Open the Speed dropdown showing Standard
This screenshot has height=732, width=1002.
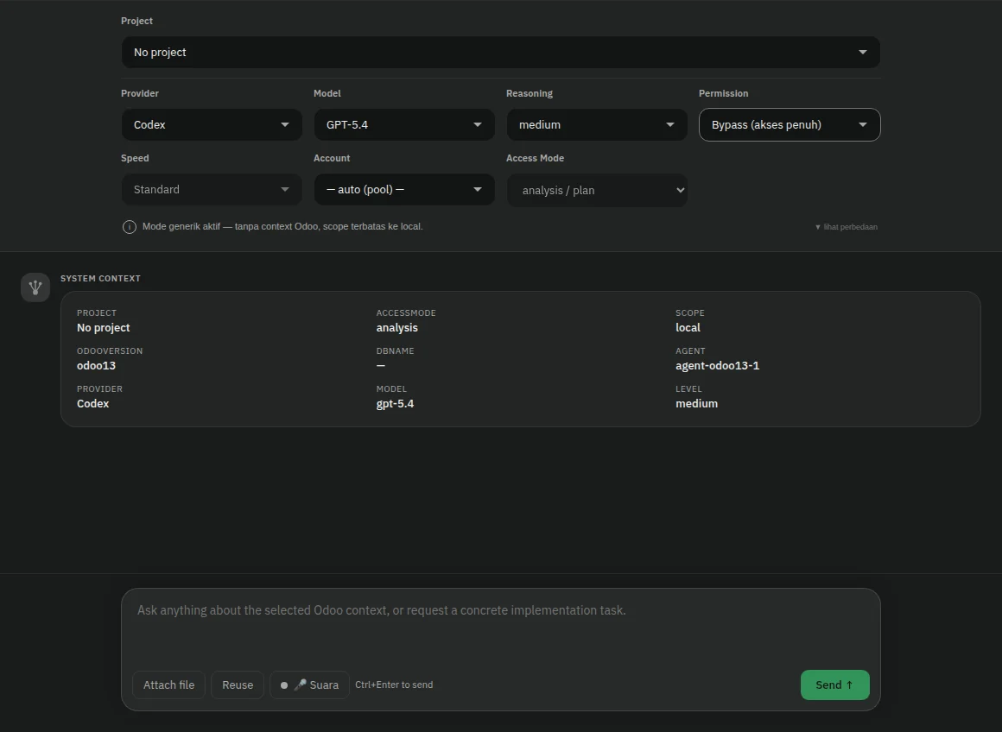pos(212,190)
